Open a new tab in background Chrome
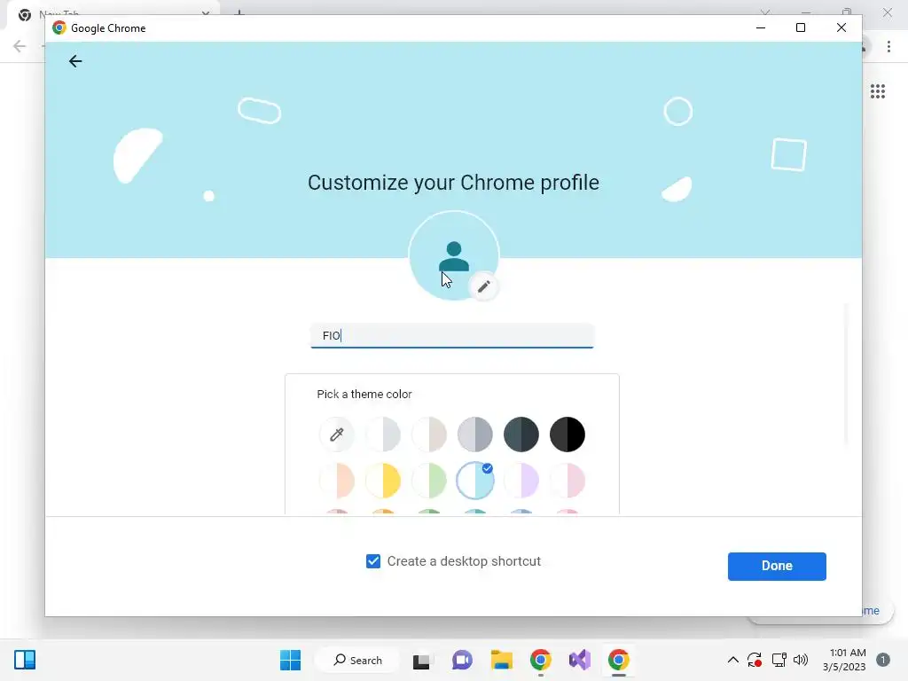Screen dimensions: 908x681 click(239, 12)
